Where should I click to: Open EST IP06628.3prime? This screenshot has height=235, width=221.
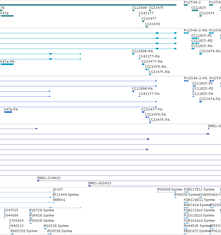[x=42, y=221]
